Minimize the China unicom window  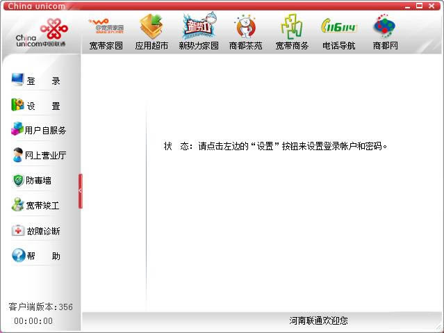(407, 6)
